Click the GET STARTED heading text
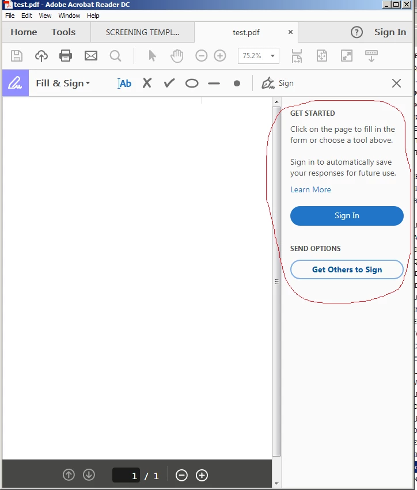Screen dimensions: 417x490 click(x=312, y=113)
